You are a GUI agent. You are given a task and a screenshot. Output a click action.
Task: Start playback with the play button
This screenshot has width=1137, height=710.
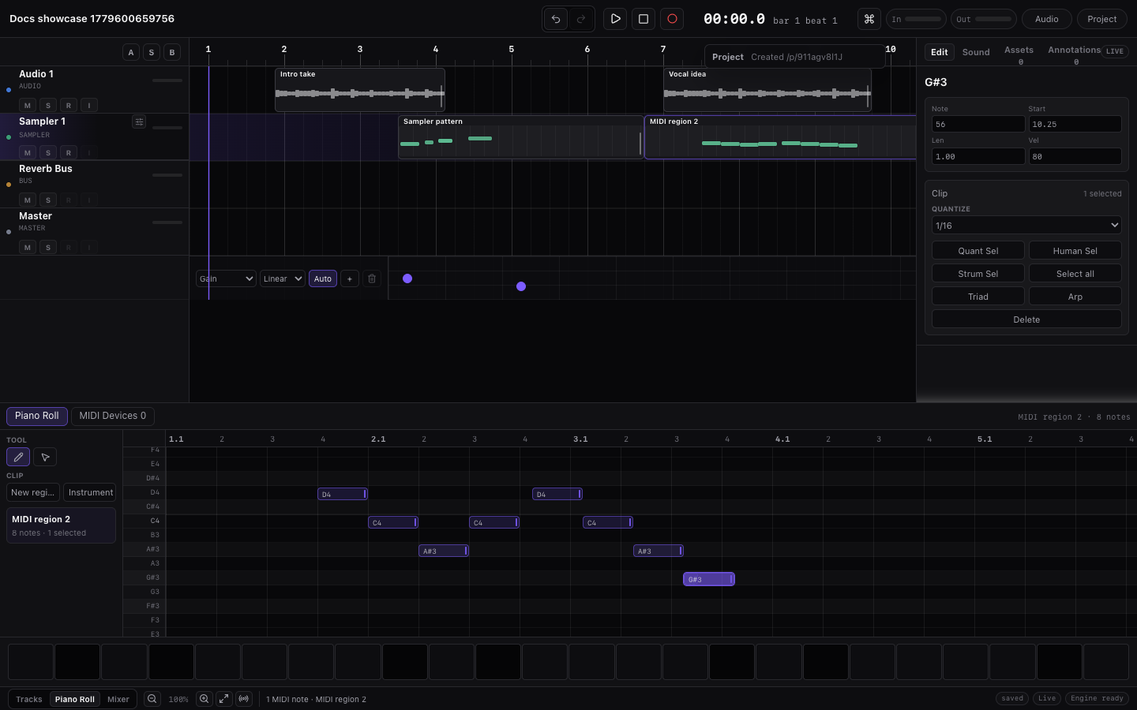click(x=615, y=19)
